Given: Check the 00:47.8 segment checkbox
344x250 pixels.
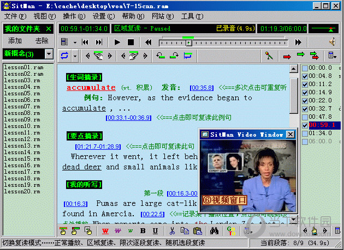Looking at the screenshot, I should pos(305,117).
